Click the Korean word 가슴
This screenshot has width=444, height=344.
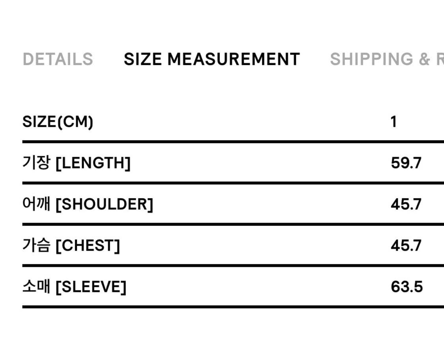pos(36,245)
